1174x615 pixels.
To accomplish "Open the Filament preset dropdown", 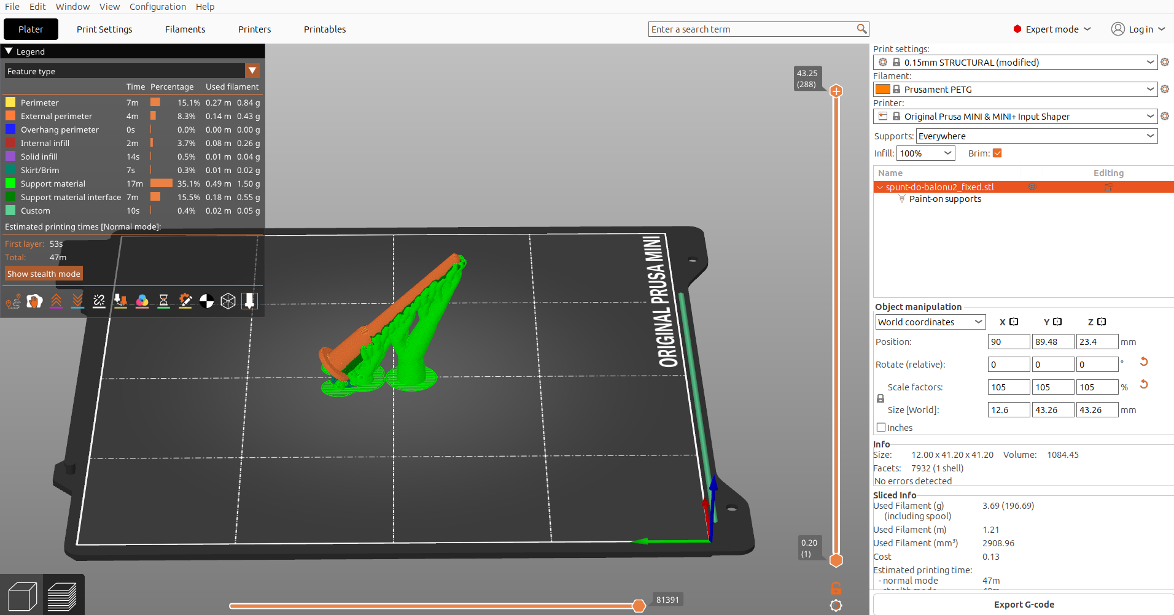I will 1015,89.
